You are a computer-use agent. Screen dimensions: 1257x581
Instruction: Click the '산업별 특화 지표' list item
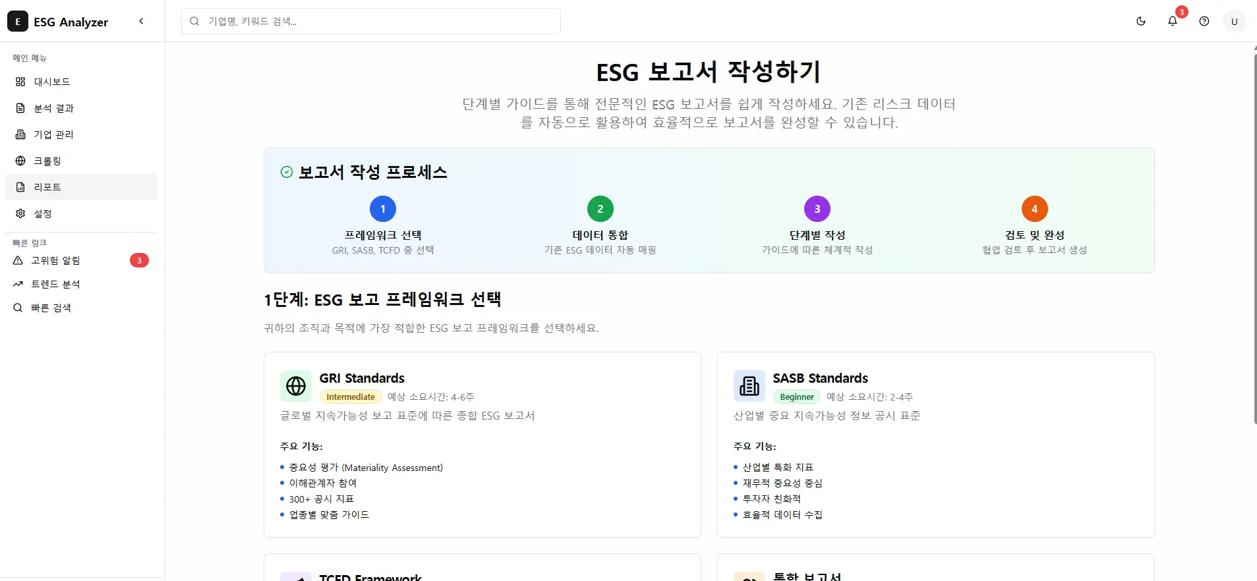tap(778, 468)
